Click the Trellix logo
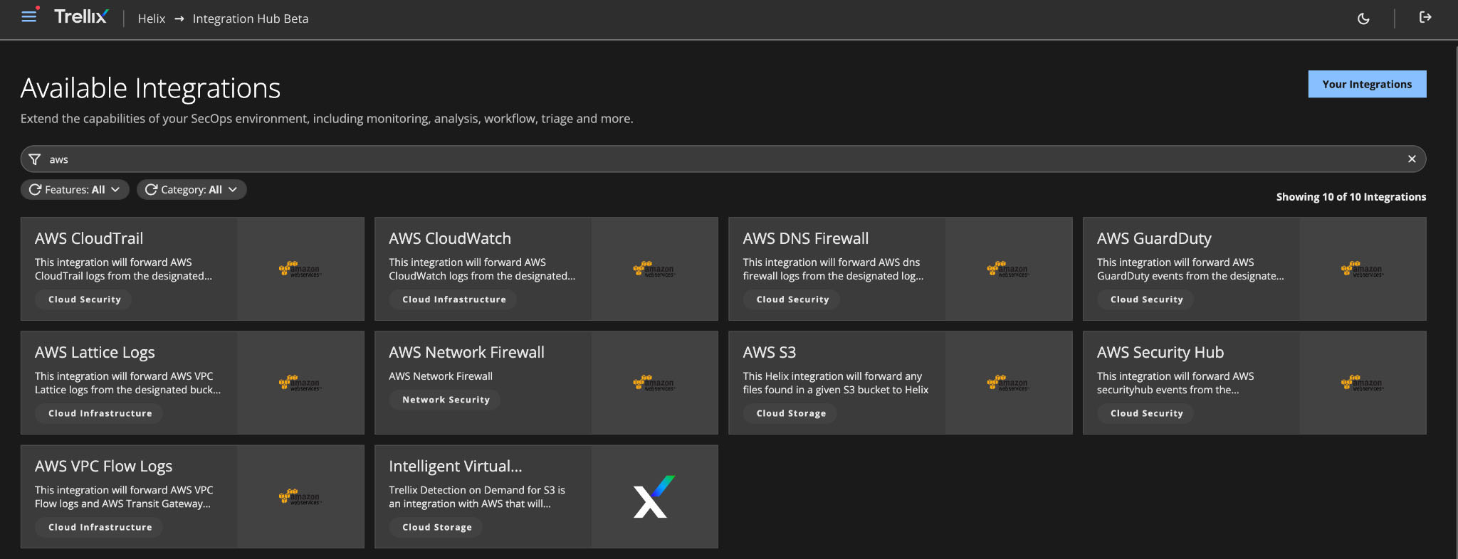Screen dimensions: 1458x559 click(x=81, y=17)
